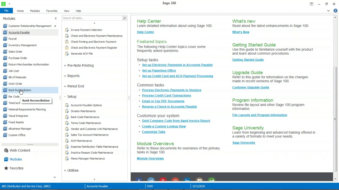
Task: Expand the Period End section
Action: [x=74, y=86]
